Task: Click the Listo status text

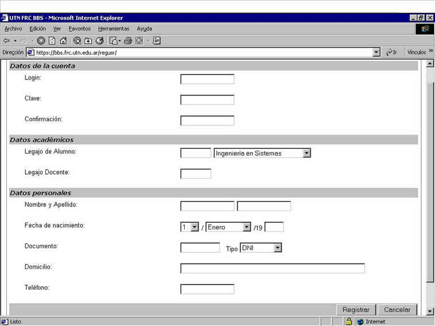Action: point(16,321)
